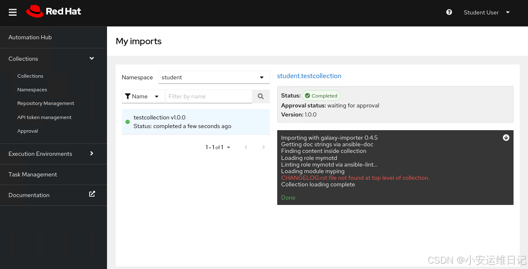Click the 'Loading role mymotd' log line
This screenshot has height=269, width=528.
tap(309, 158)
